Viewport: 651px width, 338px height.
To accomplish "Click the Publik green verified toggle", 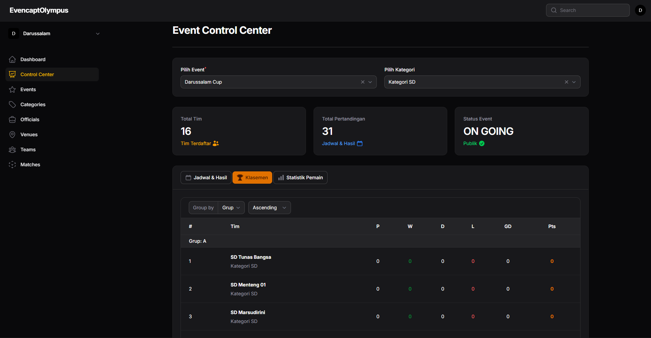I will (482, 143).
